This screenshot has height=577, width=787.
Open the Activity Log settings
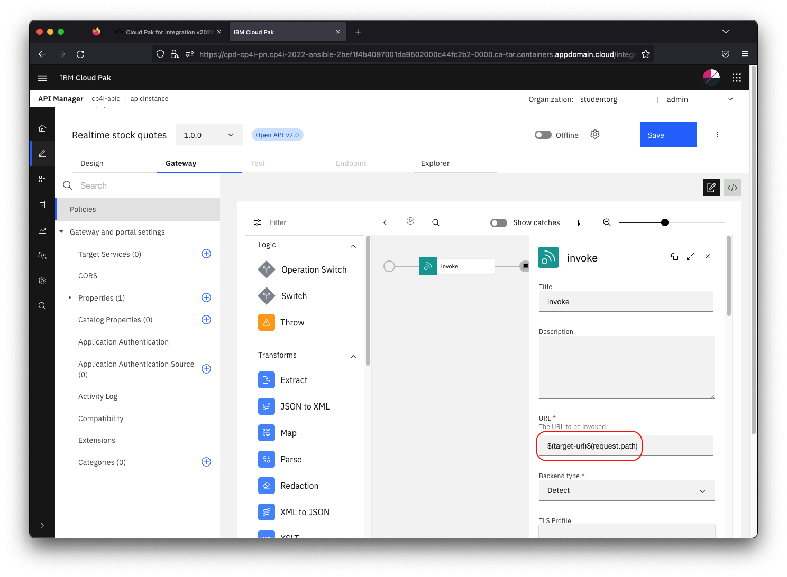pos(98,396)
